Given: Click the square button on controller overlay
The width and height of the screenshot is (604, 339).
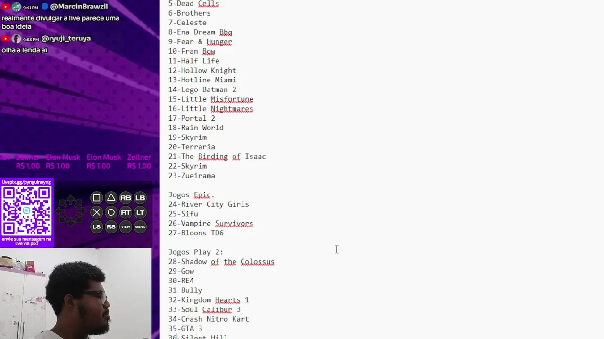Looking at the screenshot, I should click(96, 198).
